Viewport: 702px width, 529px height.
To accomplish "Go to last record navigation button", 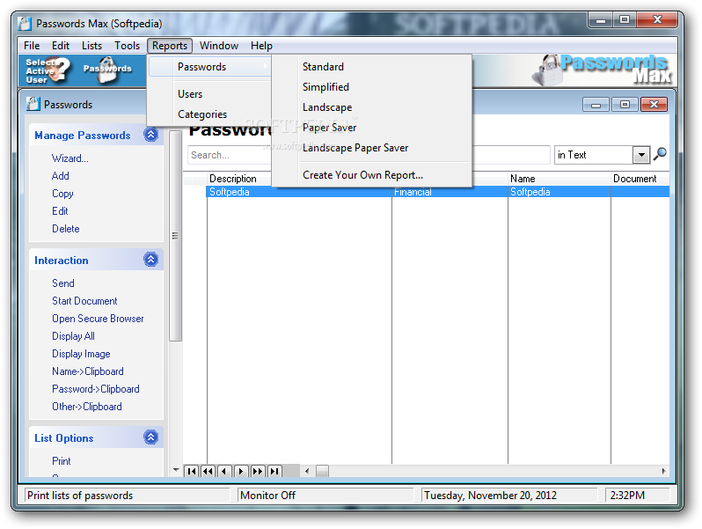I will (x=274, y=471).
